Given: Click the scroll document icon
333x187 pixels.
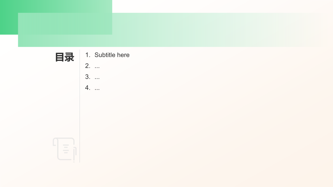Looking at the screenshot, I should 65,150.
